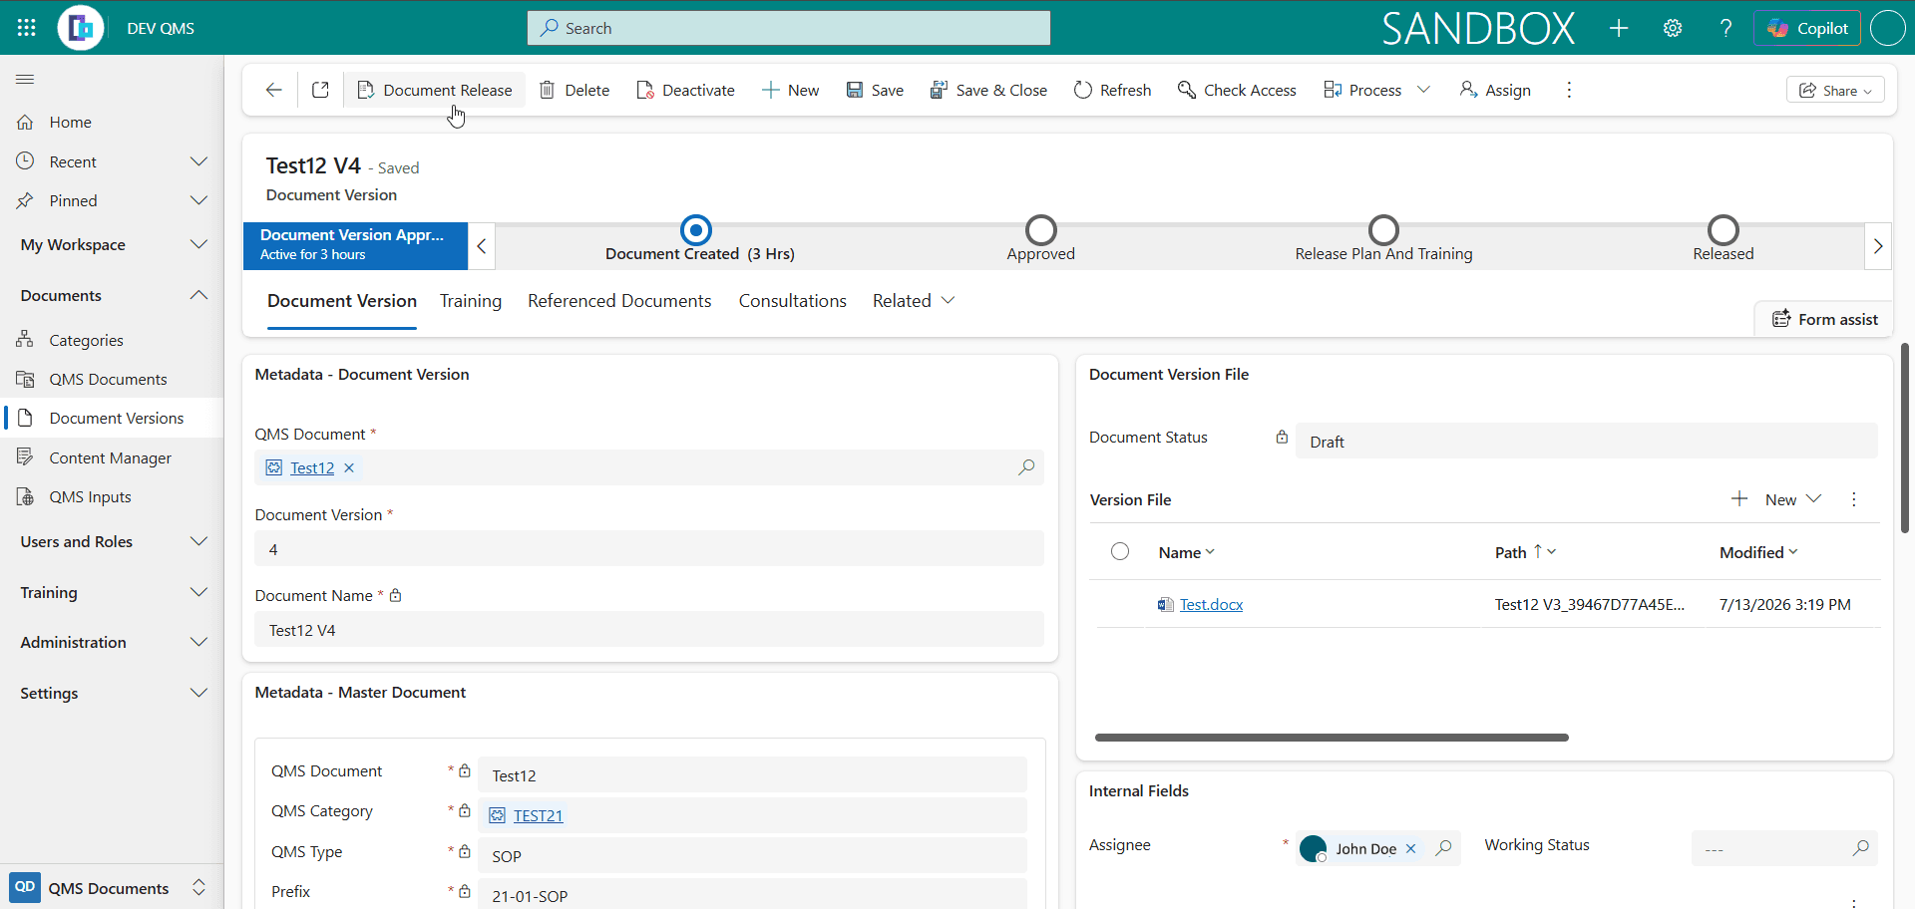This screenshot has height=909, width=1915.
Task: Expand the Pinned section
Action: coord(198,200)
